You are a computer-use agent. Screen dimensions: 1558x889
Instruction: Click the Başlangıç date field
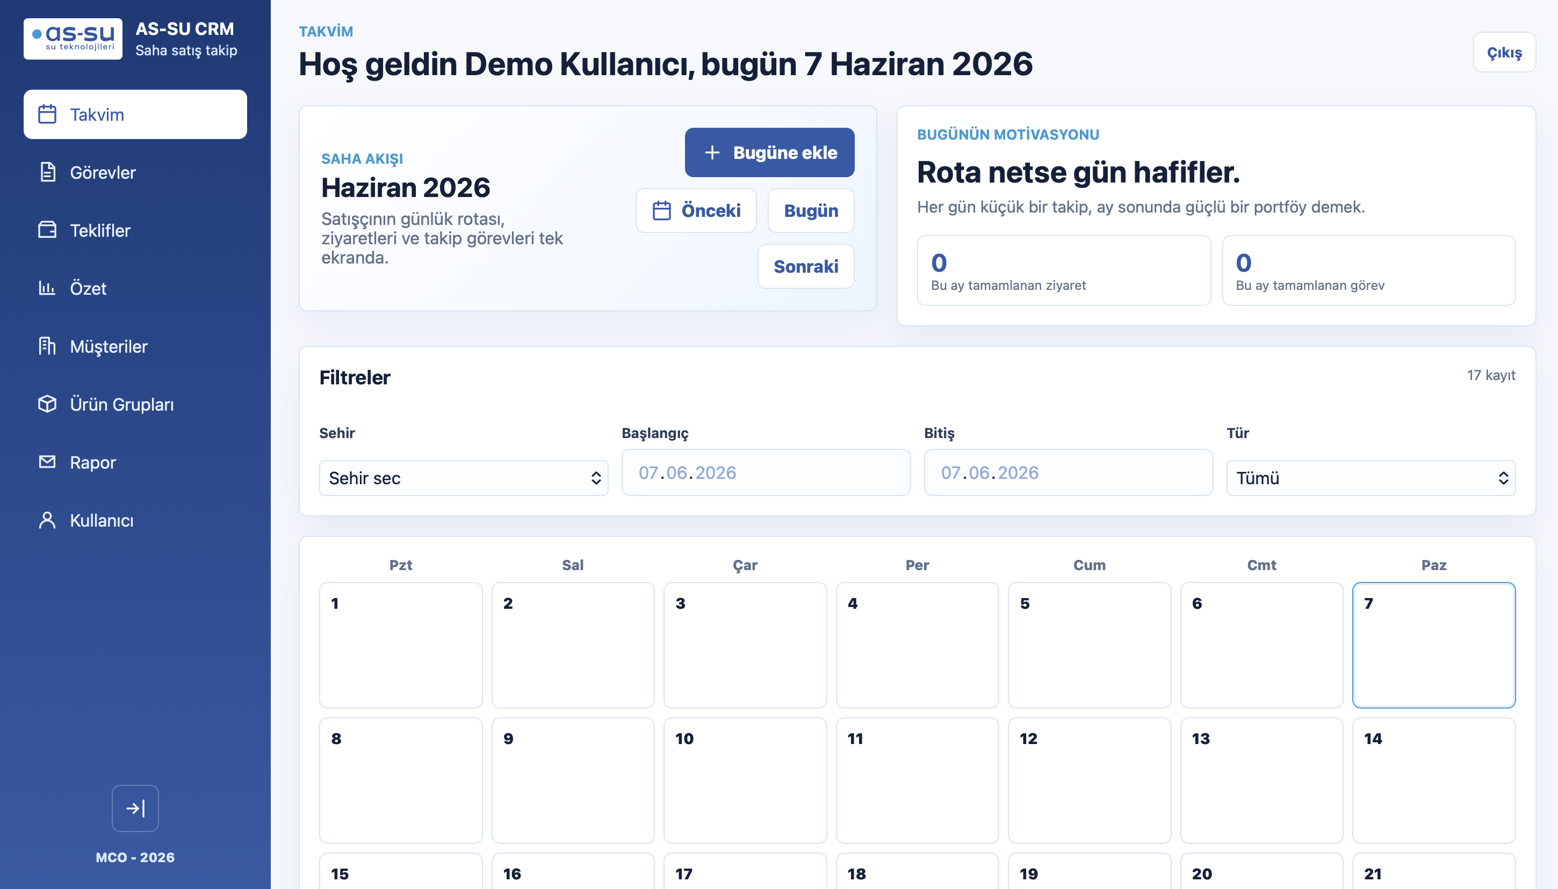(x=766, y=472)
